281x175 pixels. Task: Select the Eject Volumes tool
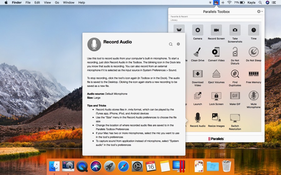(x=216, y=76)
